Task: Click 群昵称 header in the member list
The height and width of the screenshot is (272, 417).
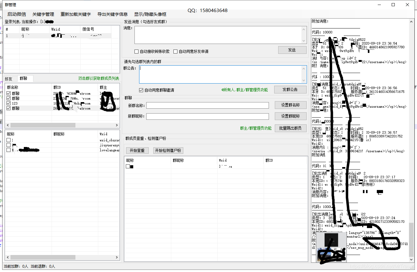Action: pos(74,134)
